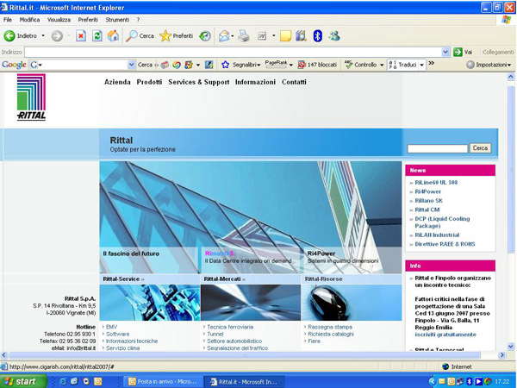This screenshot has height=388, width=517.
Task: Open the Prodotti navigation item
Action: pos(149,82)
